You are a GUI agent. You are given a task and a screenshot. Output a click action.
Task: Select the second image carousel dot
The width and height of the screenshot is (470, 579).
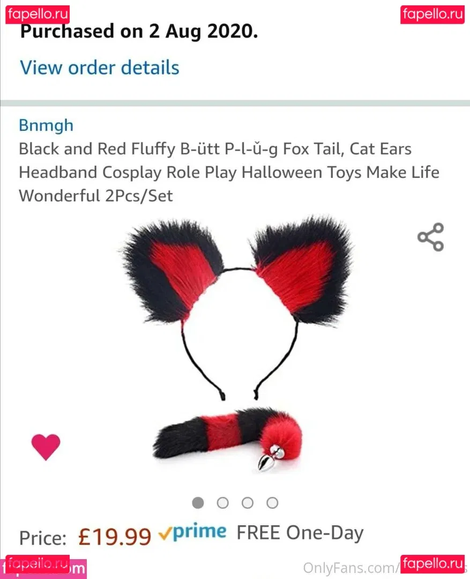[222, 502]
